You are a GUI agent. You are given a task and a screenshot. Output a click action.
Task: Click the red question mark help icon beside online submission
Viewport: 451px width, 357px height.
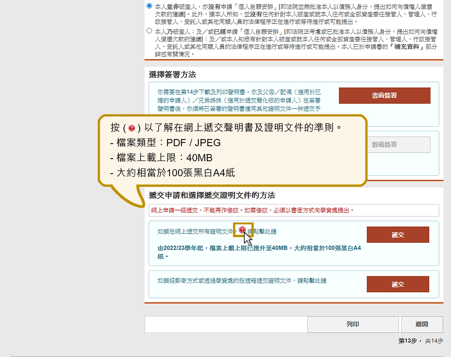242,230
